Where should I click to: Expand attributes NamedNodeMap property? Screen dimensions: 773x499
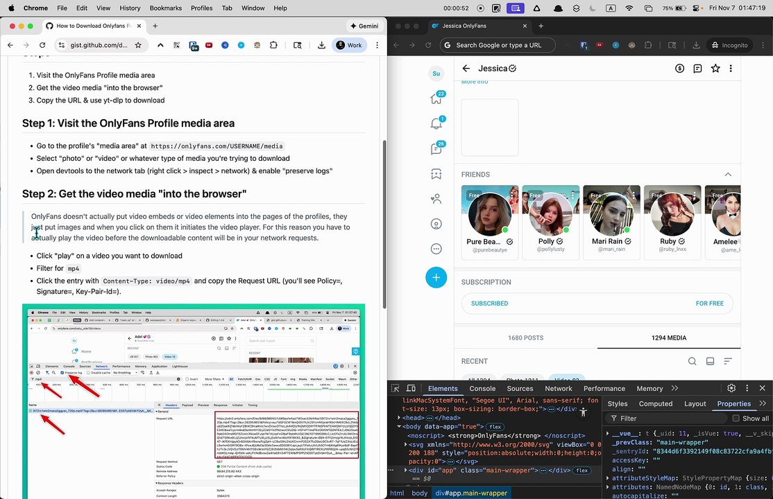pos(608,487)
